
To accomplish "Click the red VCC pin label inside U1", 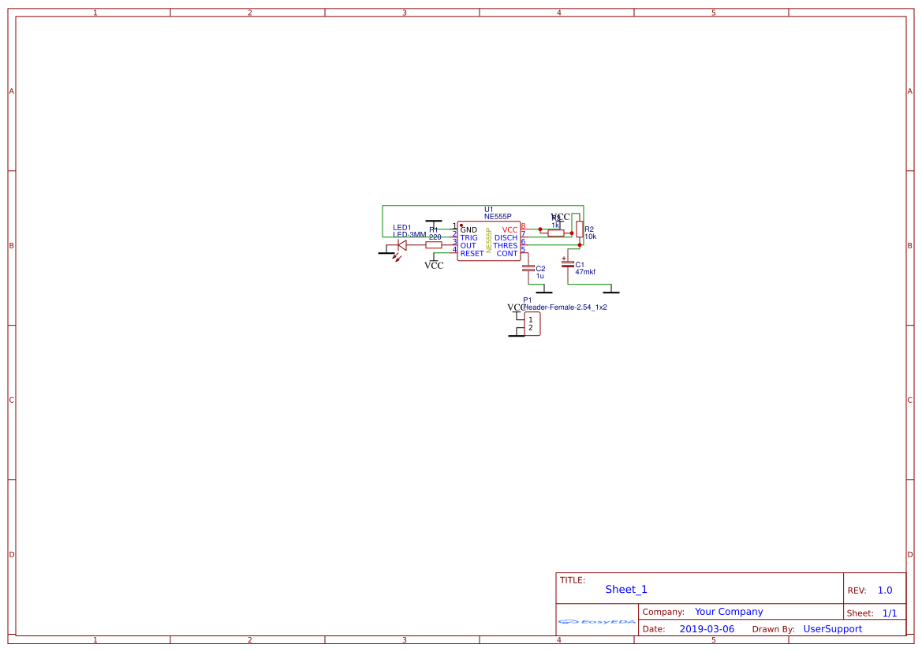I will (510, 230).
